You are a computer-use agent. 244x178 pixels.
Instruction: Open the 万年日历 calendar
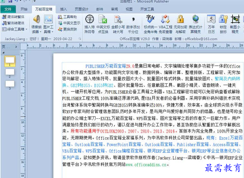tap(211, 24)
